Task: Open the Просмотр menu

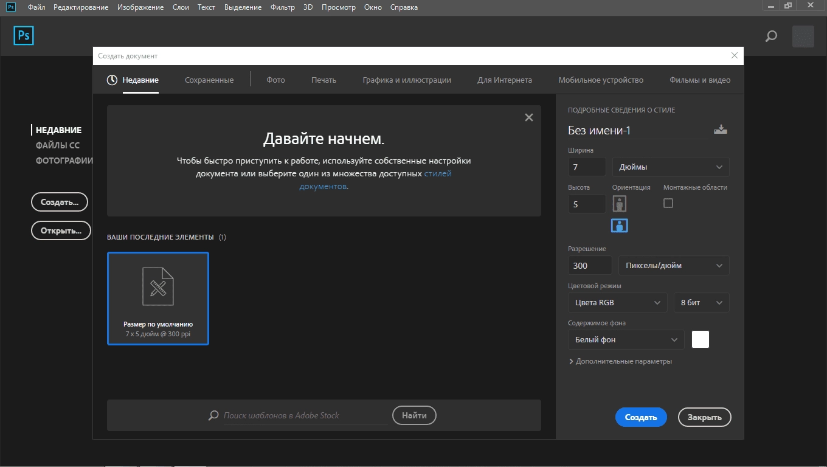Action: [x=338, y=7]
